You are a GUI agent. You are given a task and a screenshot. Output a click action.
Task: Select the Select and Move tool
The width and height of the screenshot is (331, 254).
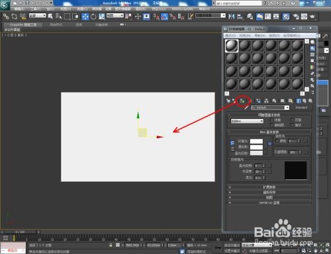[x=85, y=17]
